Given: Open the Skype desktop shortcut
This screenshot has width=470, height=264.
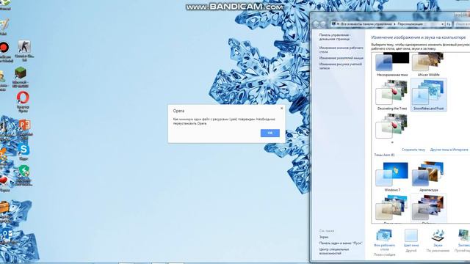Looking at the screenshot, I should click(x=23, y=153).
